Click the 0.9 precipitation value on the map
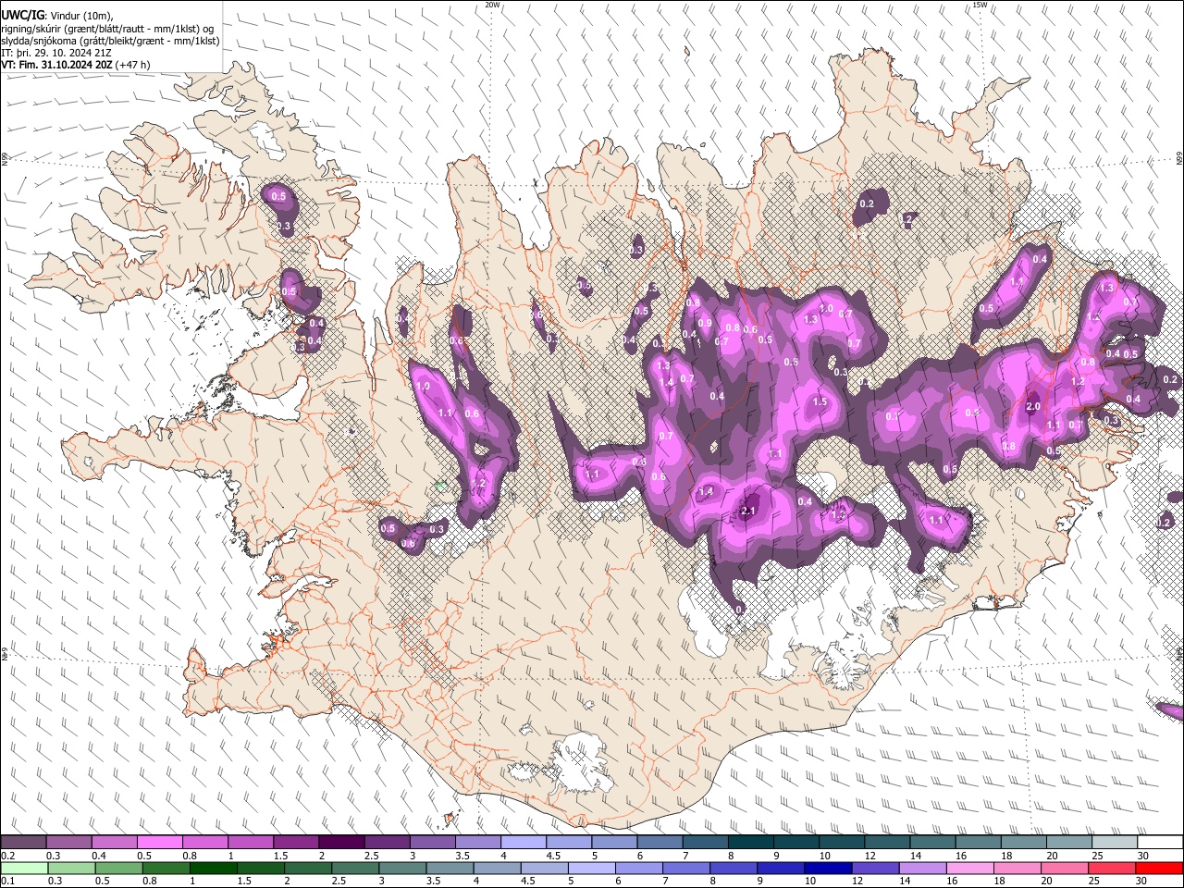Image resolution: width=1184 pixels, height=888 pixels. pyautogui.click(x=705, y=323)
